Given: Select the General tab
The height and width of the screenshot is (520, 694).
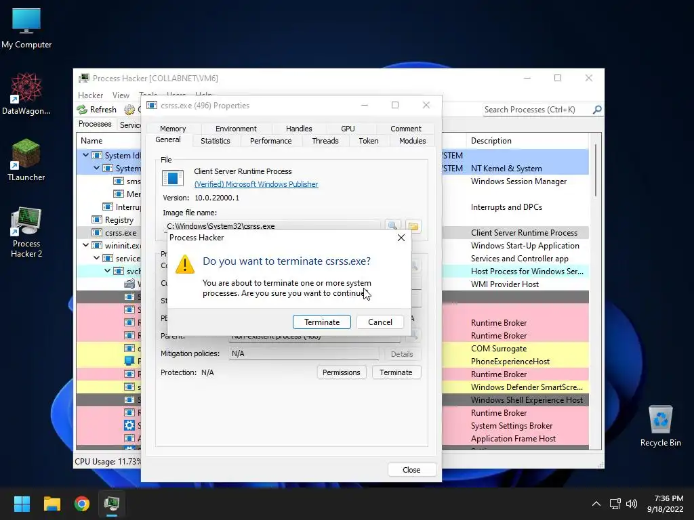Looking at the screenshot, I should click(168, 139).
